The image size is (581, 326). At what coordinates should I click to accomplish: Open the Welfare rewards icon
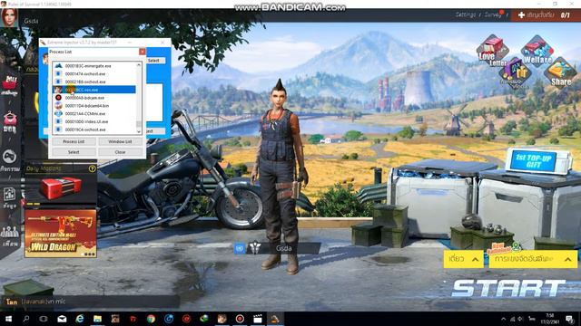(537, 51)
